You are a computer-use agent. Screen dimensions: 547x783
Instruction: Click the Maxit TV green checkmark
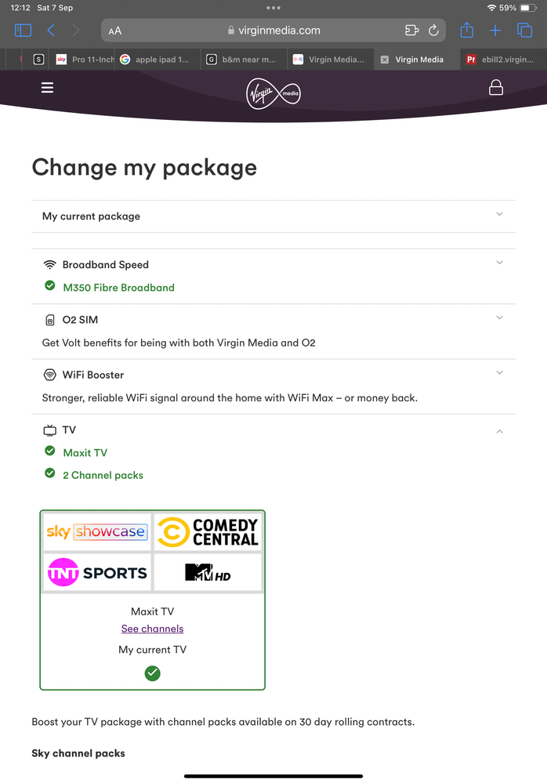pos(50,451)
